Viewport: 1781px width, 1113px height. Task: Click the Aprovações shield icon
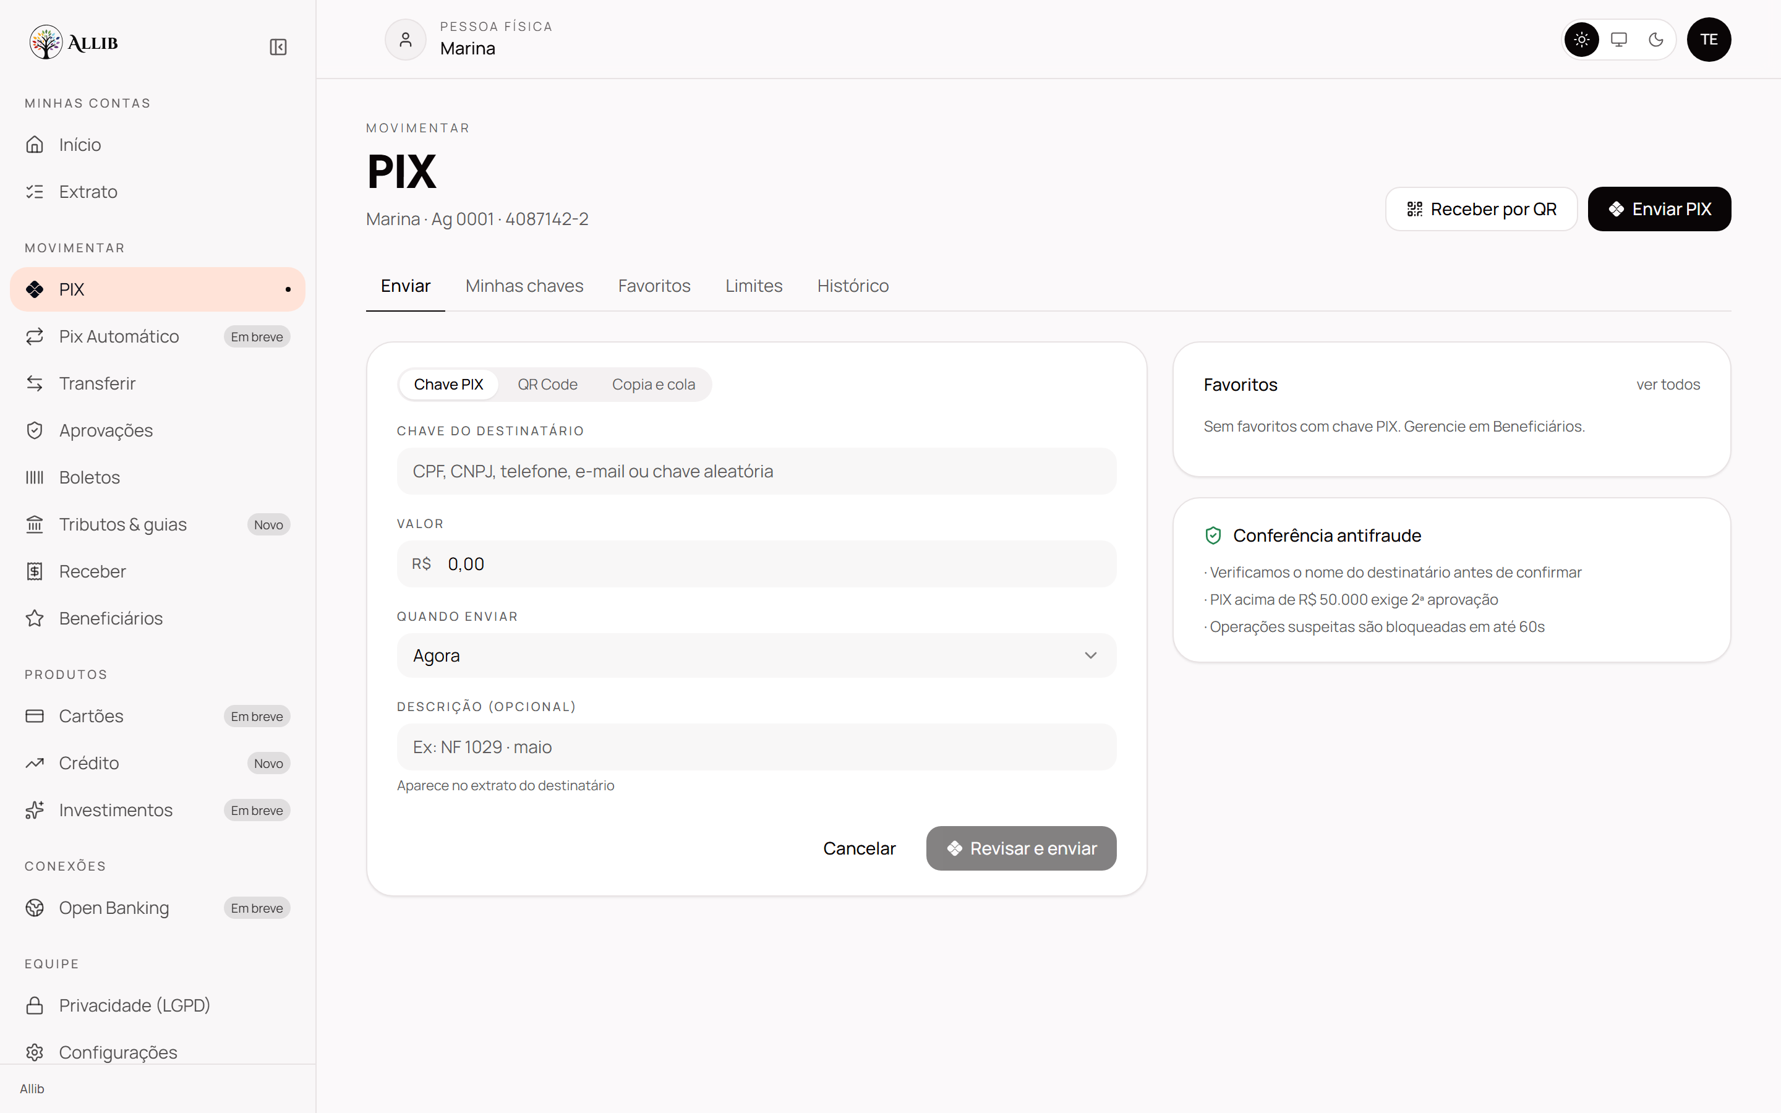[35, 430]
